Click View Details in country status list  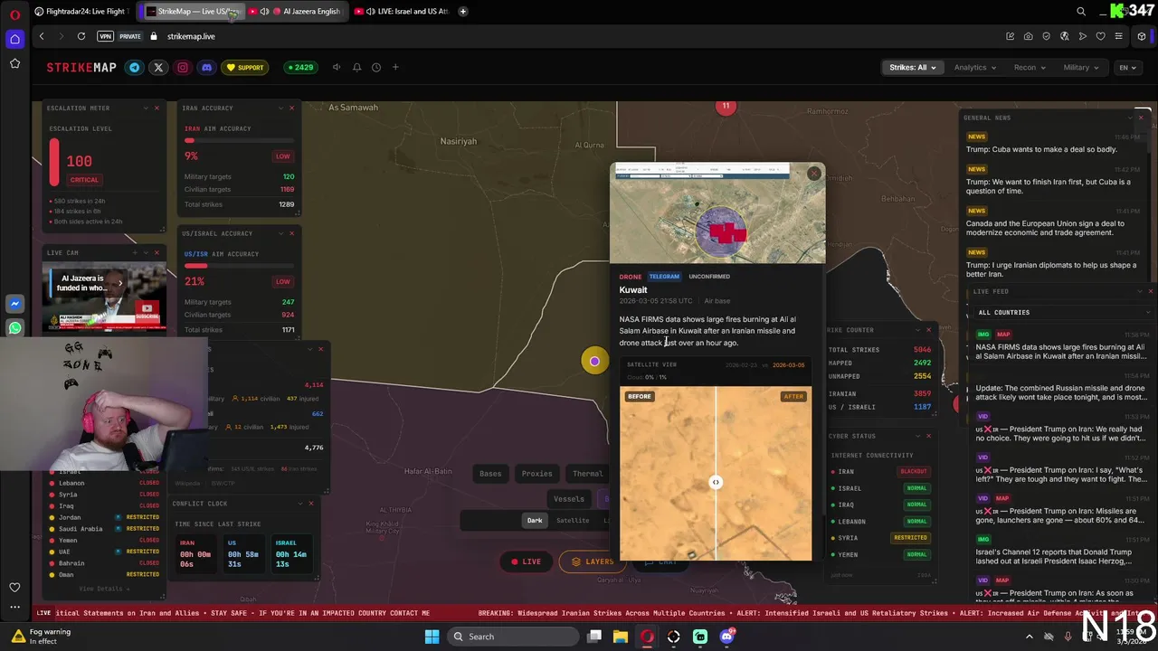click(104, 589)
